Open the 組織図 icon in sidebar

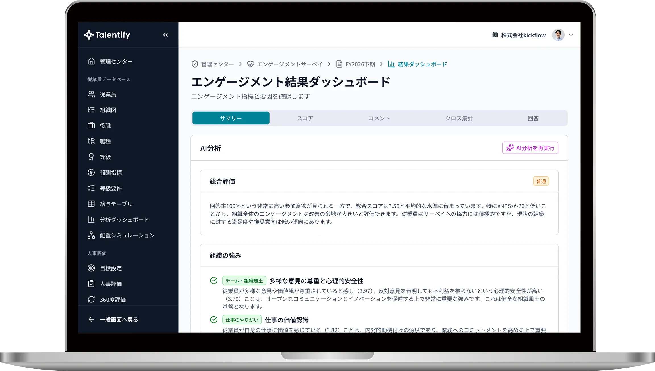click(91, 110)
